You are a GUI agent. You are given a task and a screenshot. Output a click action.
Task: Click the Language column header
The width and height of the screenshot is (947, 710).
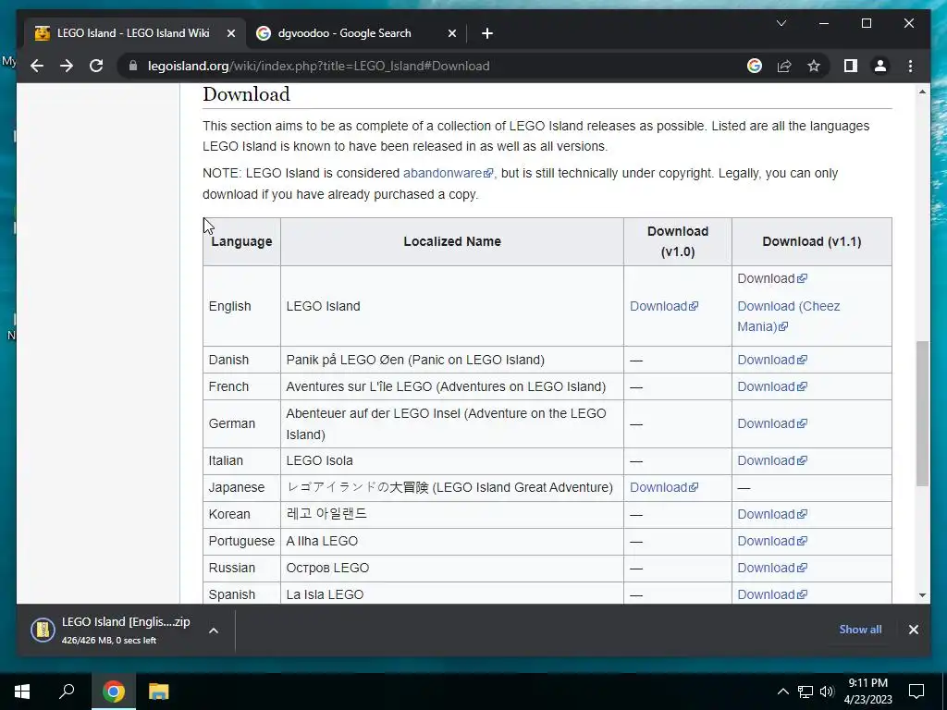[241, 241]
